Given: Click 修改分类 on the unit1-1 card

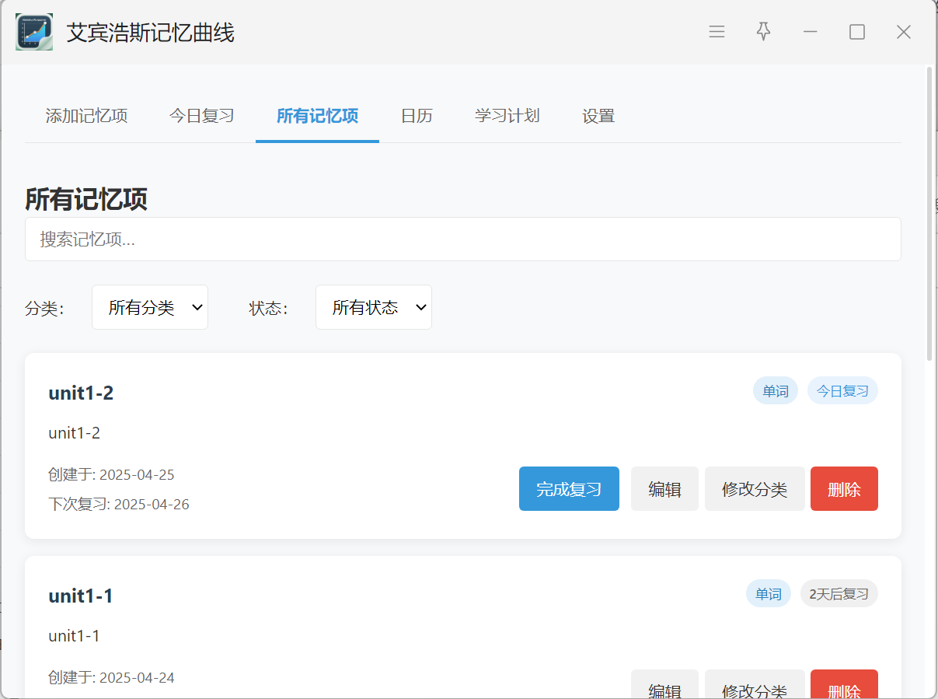Looking at the screenshot, I should coord(755,684).
